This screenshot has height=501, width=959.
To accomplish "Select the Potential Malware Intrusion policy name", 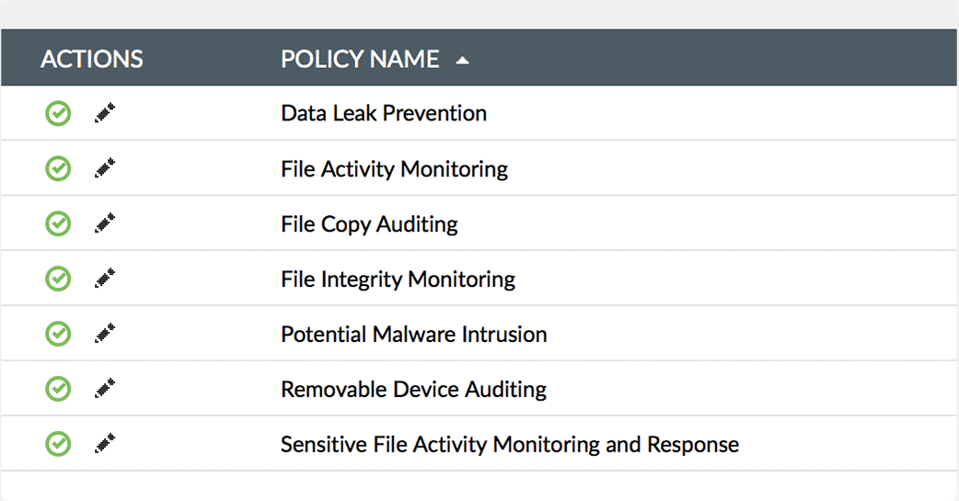I will [x=413, y=335].
